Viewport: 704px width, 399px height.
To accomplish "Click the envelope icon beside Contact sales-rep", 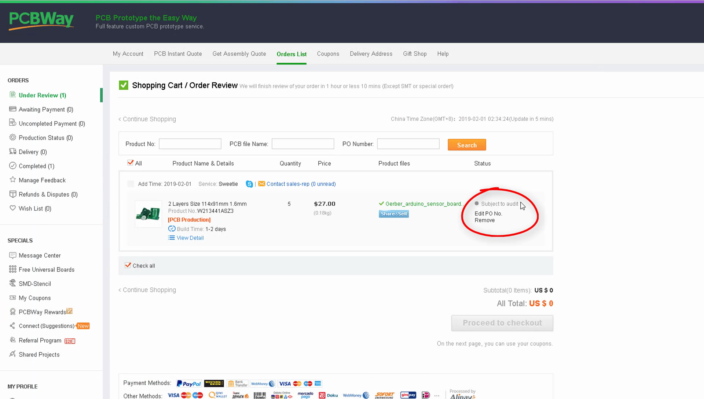I will coord(261,184).
